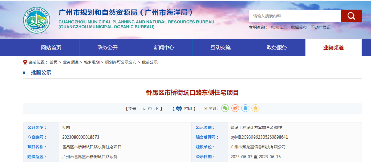Click the 批前公示 section heading
Image resolution: width=371 pixels, height=167 pixels.
point(41,72)
